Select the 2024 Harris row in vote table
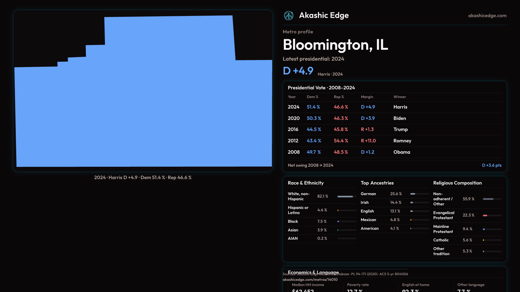 (395, 107)
